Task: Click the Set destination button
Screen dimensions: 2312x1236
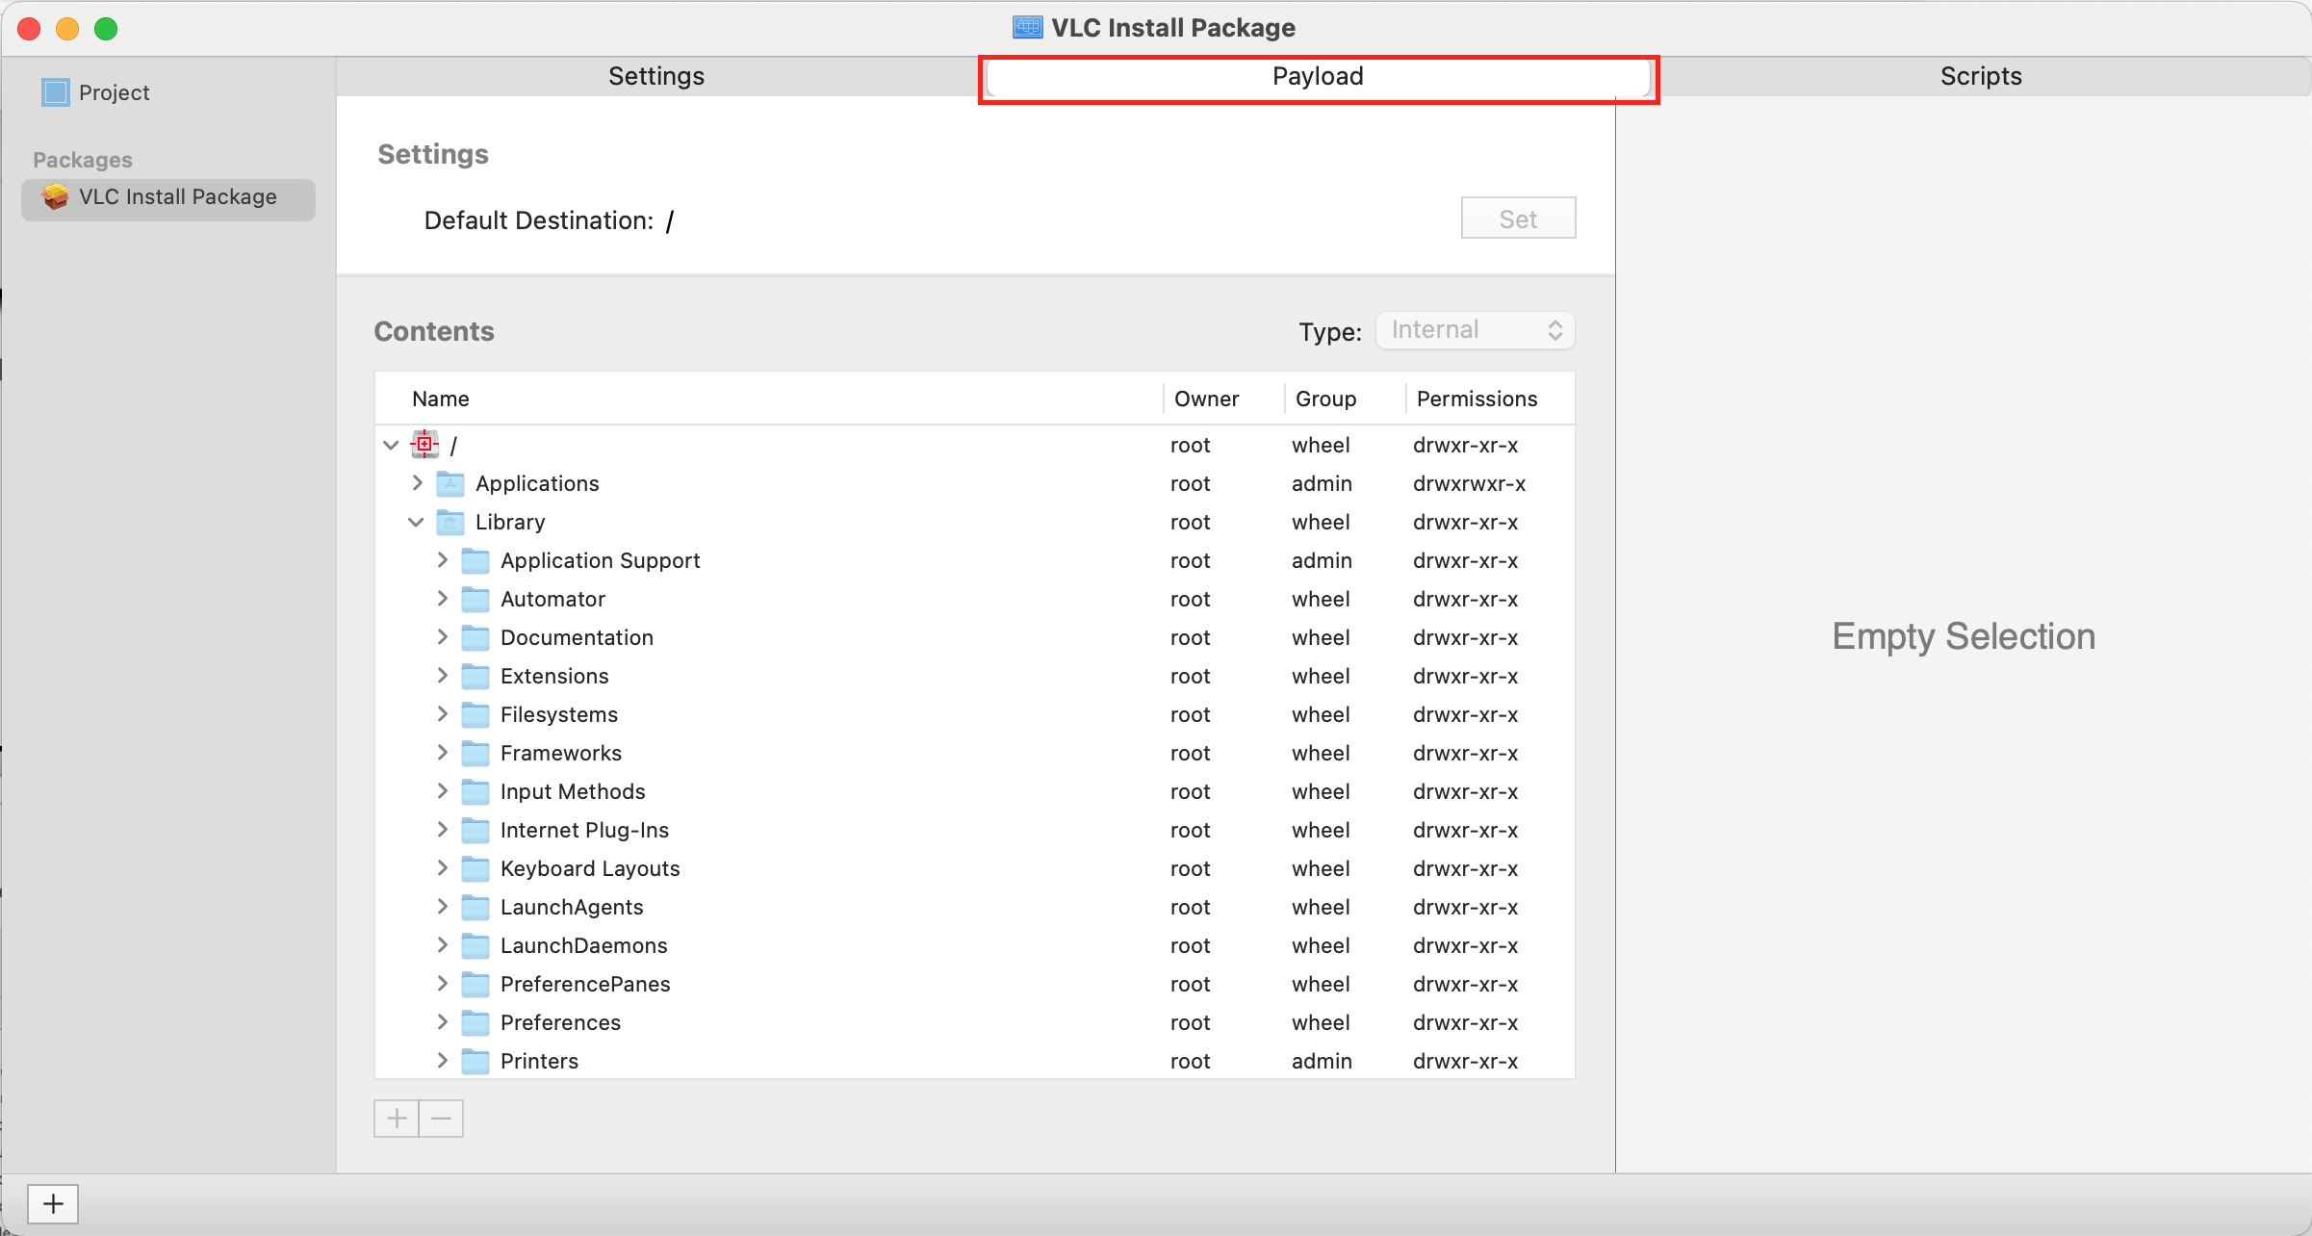Action: (x=1518, y=219)
